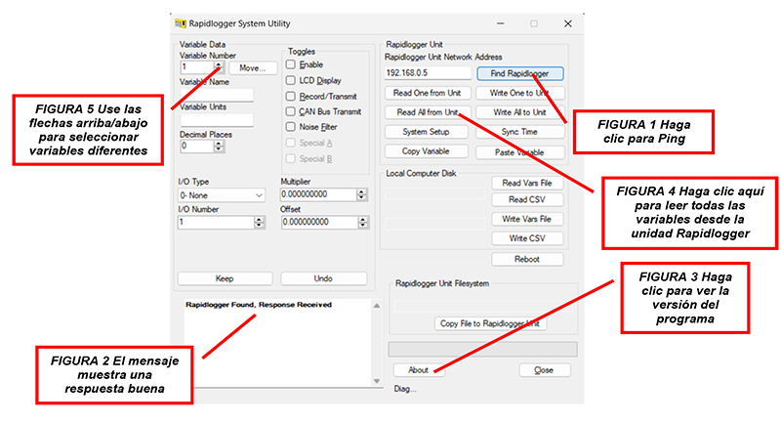
Task: Click the Multiplier value field
Action: 319,194
